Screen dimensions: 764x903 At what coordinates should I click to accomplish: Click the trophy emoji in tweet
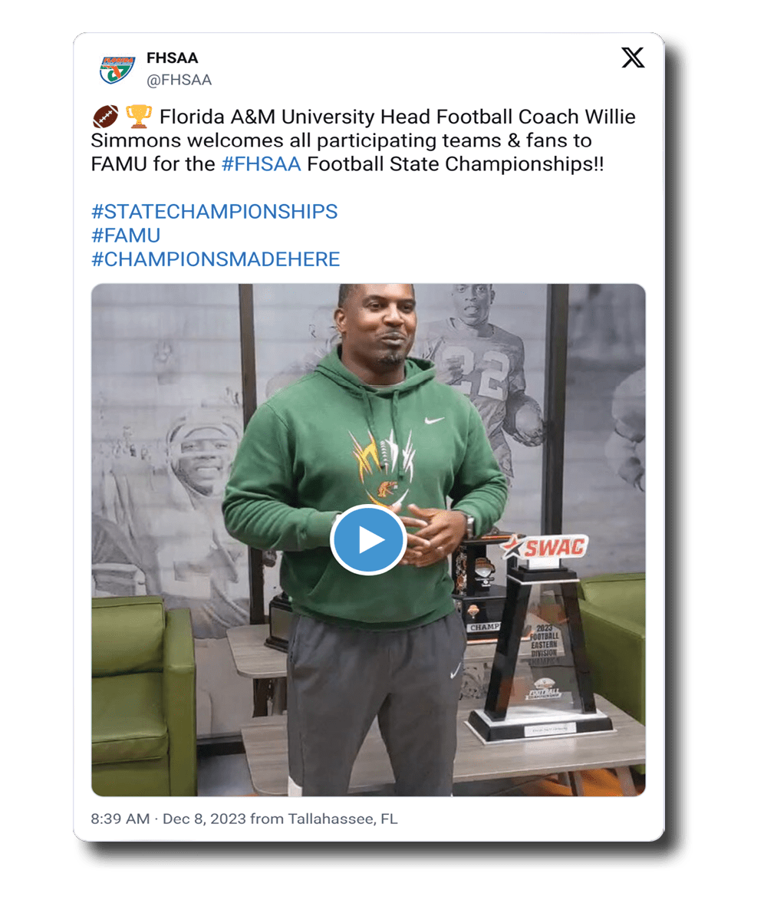[138, 117]
